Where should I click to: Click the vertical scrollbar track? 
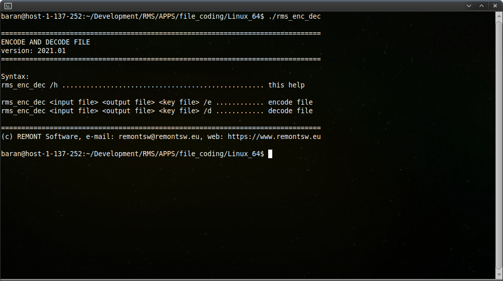(x=499, y=145)
